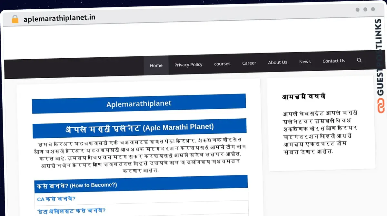Navigate to the Career section
Image resolution: width=387 pixels, height=216 pixels.
(x=249, y=63)
